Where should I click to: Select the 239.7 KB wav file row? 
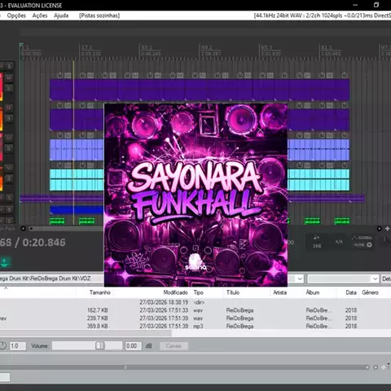(195, 318)
